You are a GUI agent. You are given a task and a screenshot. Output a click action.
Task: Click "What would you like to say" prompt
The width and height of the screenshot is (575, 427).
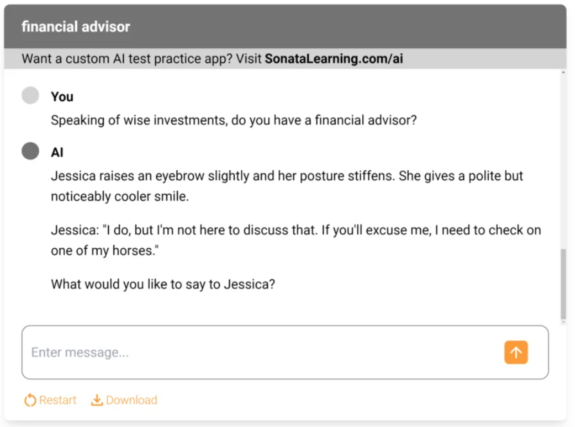(x=163, y=284)
